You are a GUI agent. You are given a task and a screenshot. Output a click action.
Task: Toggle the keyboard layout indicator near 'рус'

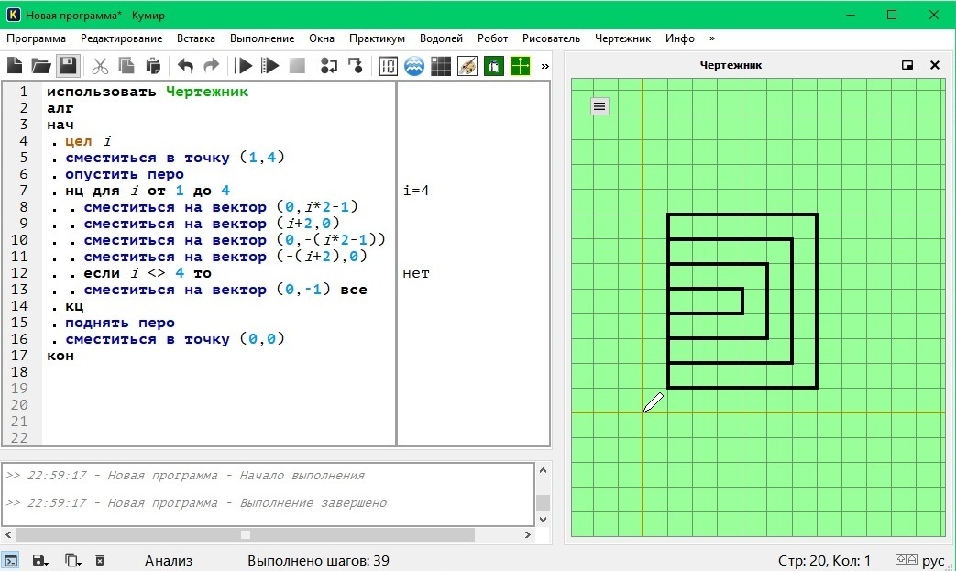coord(906,560)
